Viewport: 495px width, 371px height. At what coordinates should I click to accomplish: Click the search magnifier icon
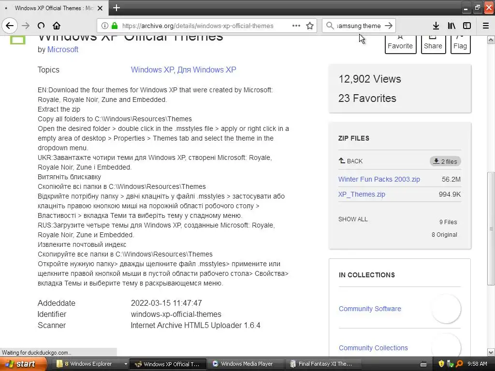[330, 26]
